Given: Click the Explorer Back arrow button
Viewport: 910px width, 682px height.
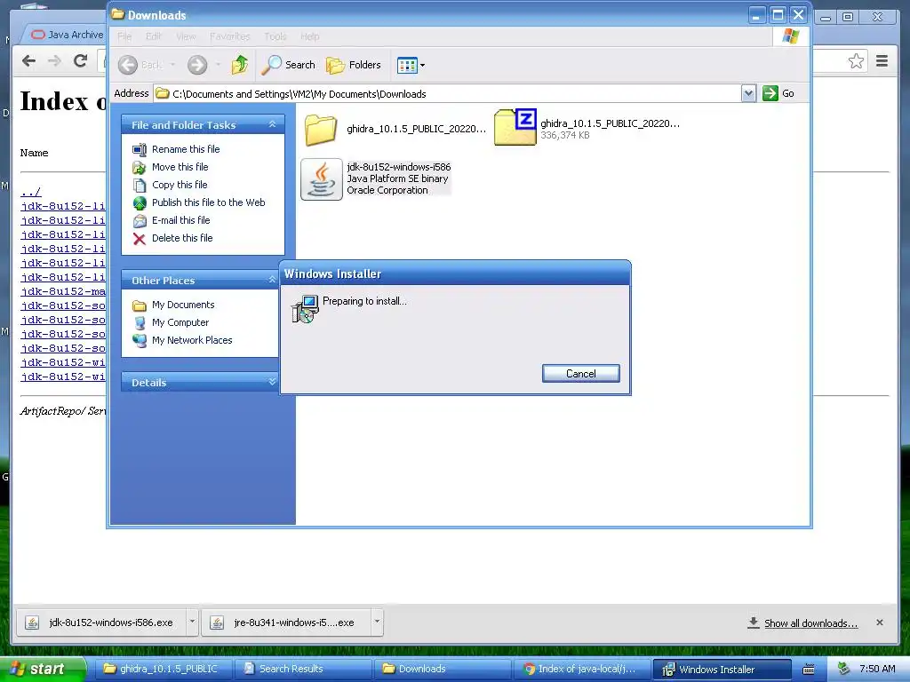Looking at the screenshot, I should (x=128, y=65).
